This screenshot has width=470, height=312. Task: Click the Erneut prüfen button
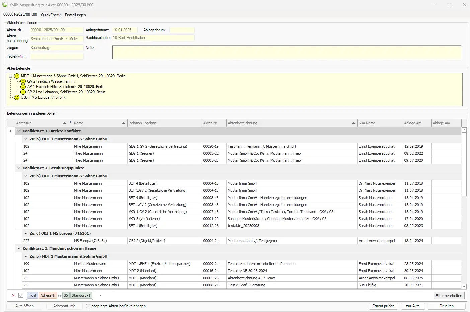383,306
